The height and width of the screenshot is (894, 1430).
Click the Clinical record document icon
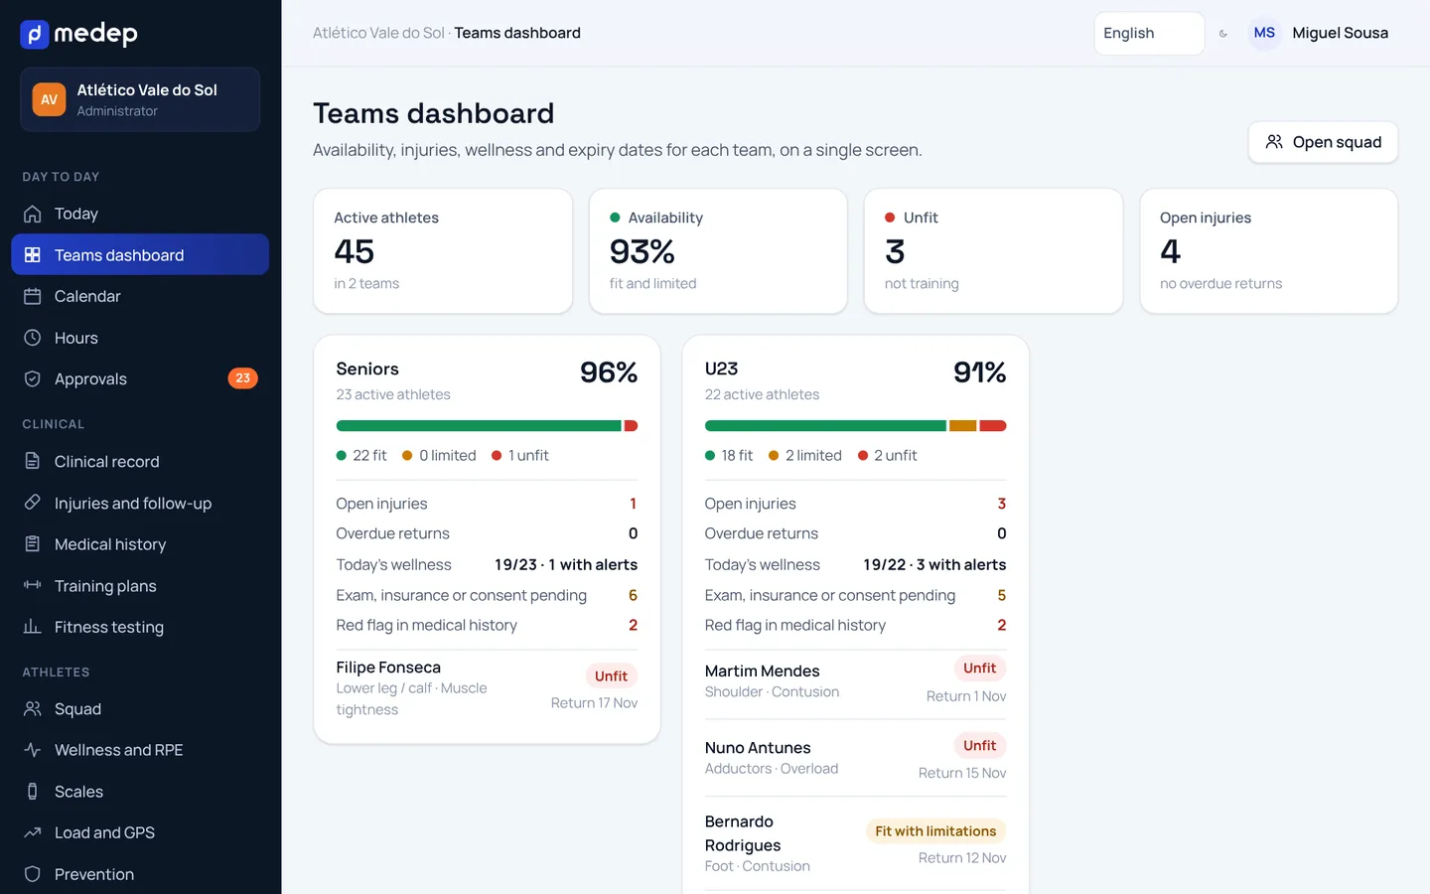[x=33, y=461]
